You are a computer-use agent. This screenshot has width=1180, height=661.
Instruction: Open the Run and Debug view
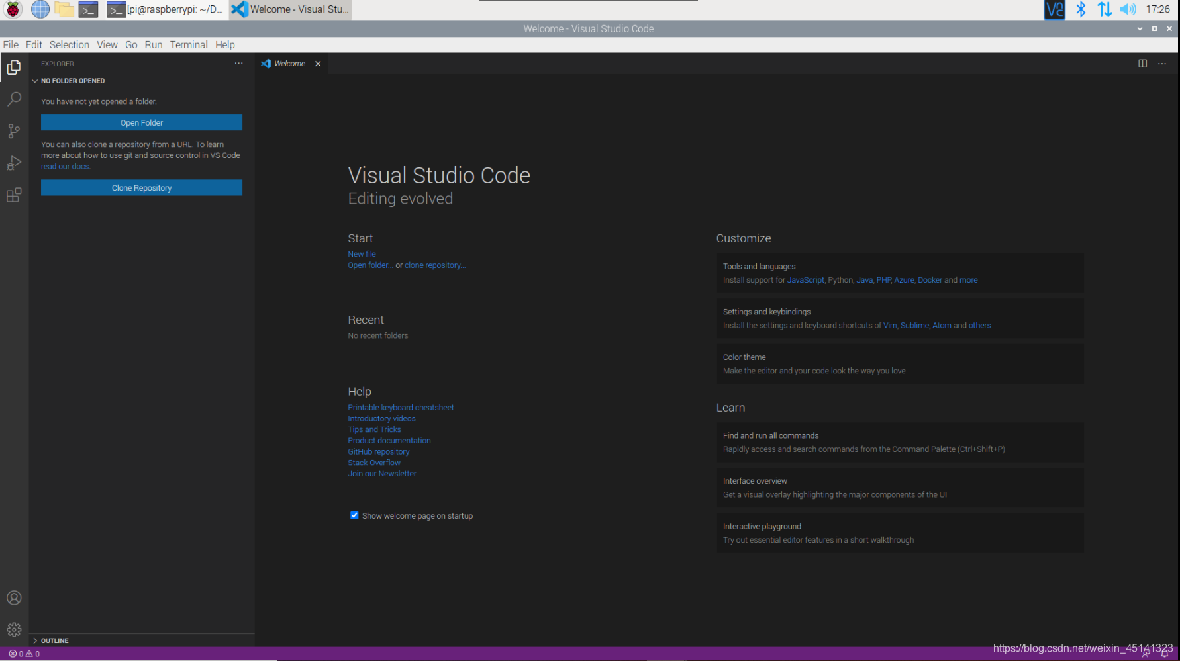click(x=14, y=163)
